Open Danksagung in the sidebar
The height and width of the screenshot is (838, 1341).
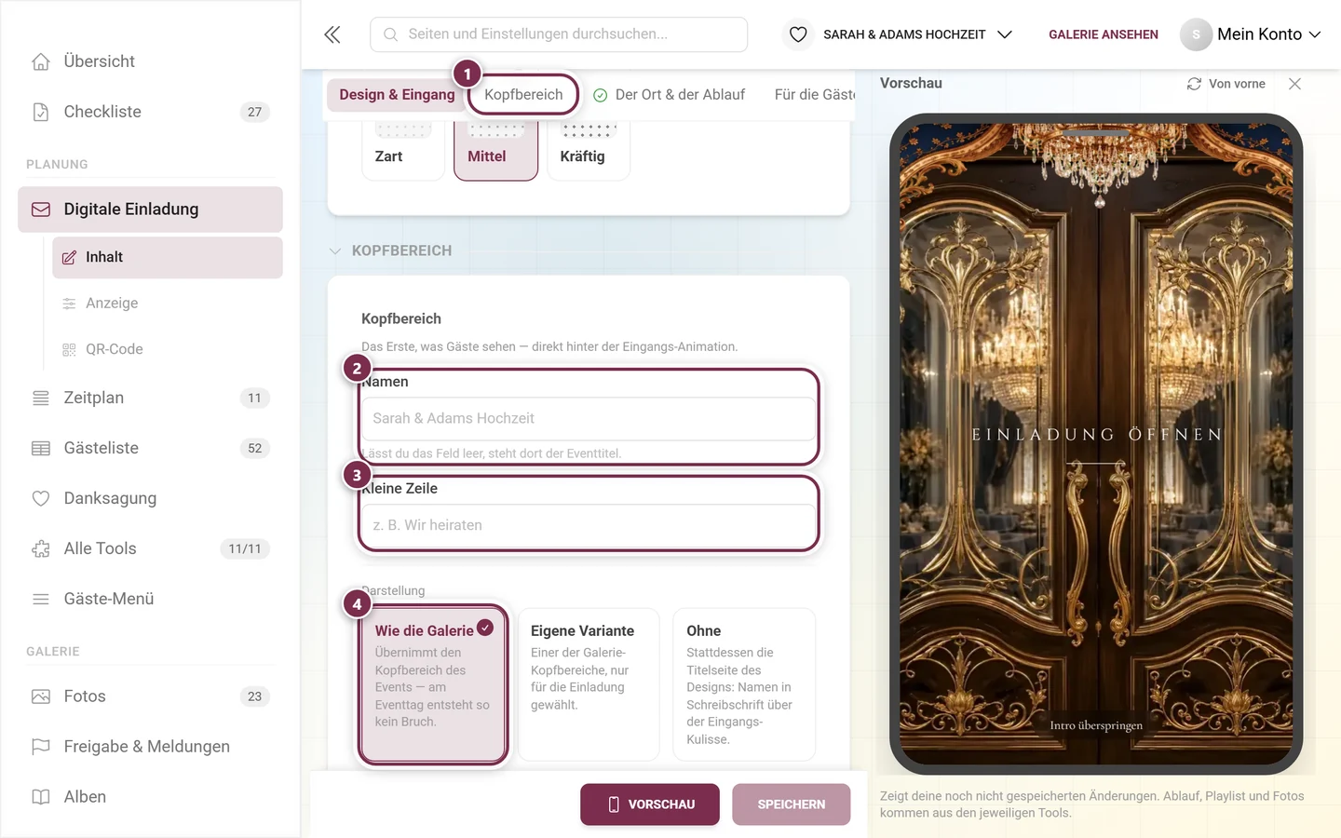pyautogui.click(x=150, y=498)
